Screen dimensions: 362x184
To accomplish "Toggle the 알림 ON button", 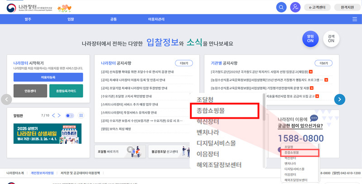I will (x=310, y=39).
